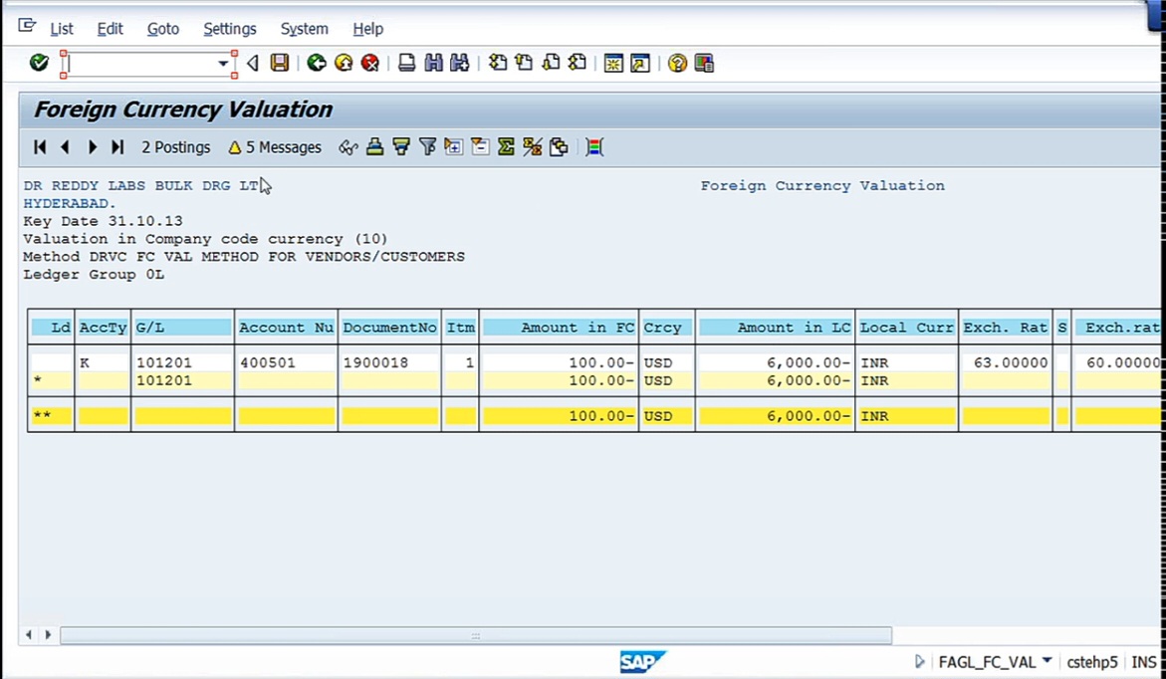The width and height of the screenshot is (1166, 679).
Task: Open the command field dropdown arrow
Action: pos(223,64)
